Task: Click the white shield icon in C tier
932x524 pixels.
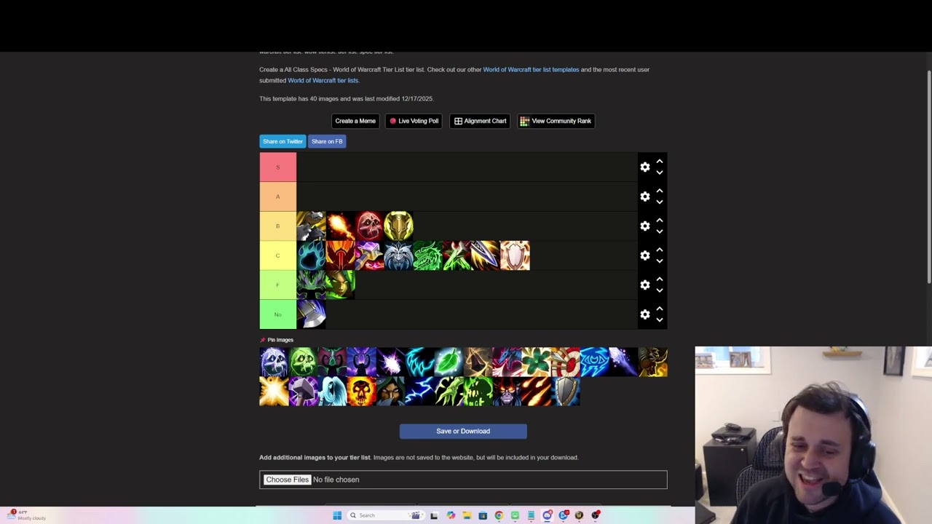Action: click(515, 255)
